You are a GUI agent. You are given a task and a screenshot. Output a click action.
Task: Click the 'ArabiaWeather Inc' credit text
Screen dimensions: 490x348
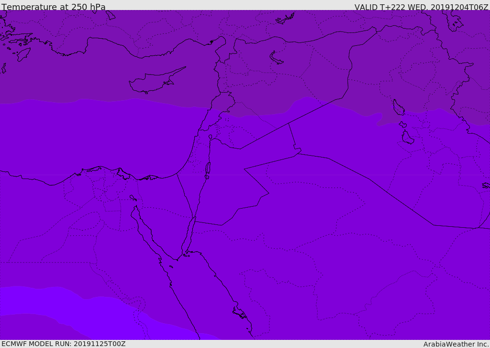pyautogui.click(x=456, y=344)
